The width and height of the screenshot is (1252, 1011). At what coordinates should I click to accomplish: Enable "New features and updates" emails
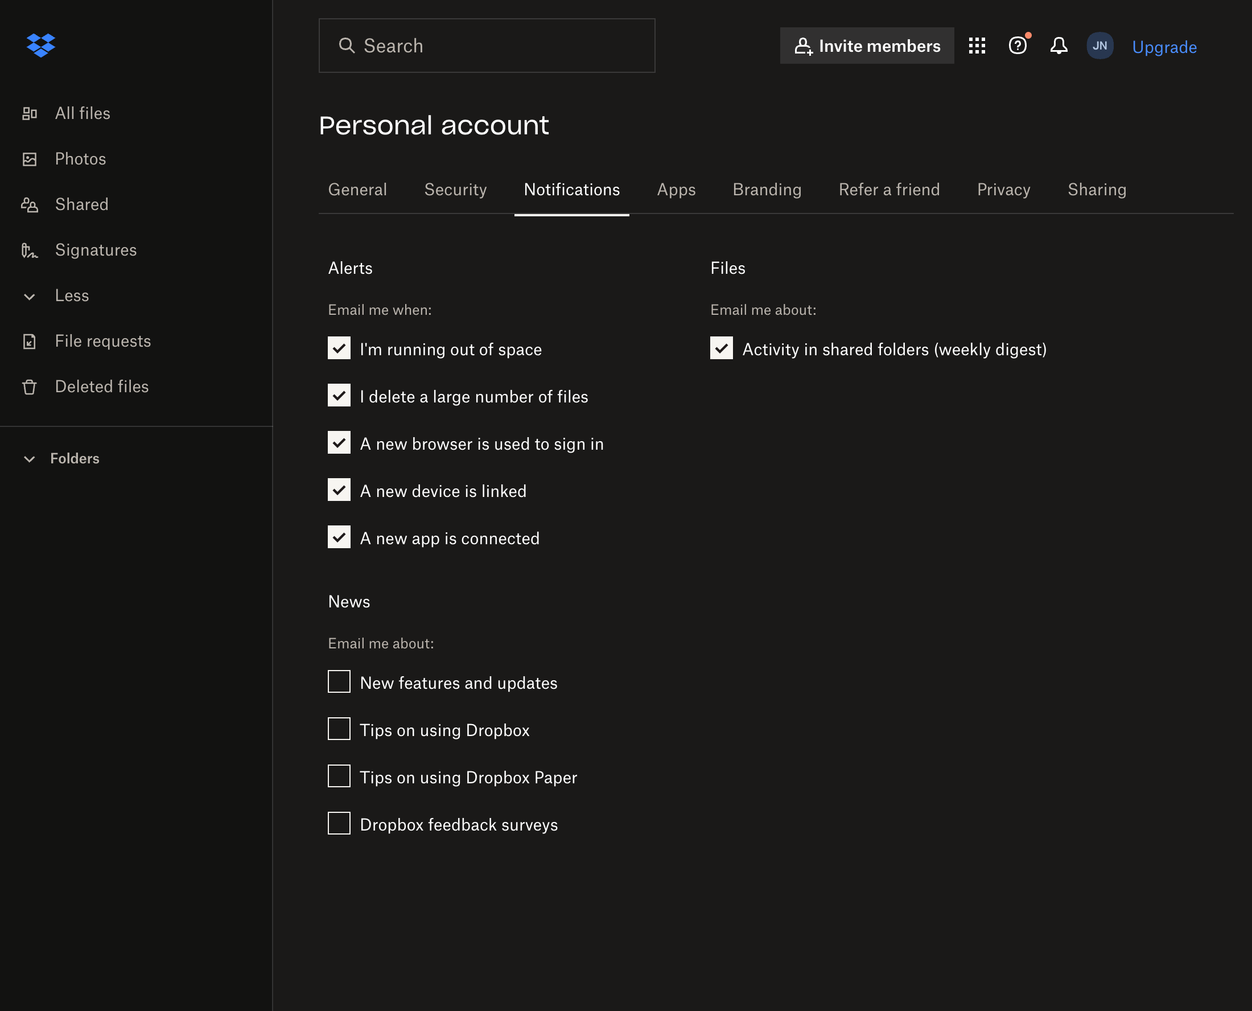[339, 682]
